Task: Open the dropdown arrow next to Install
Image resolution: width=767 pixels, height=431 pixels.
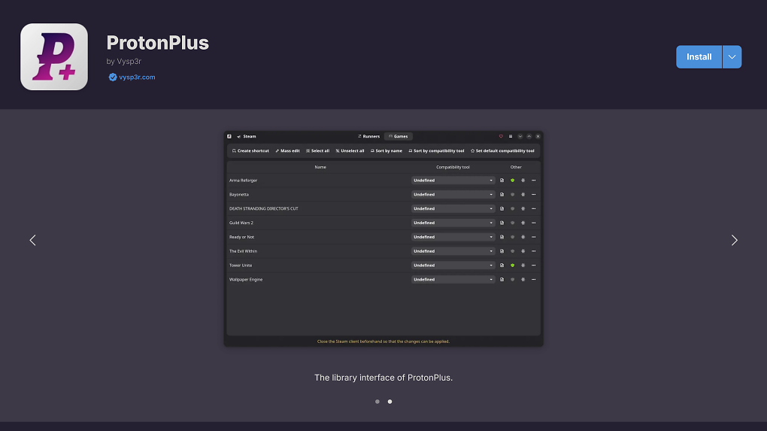Action: point(732,56)
